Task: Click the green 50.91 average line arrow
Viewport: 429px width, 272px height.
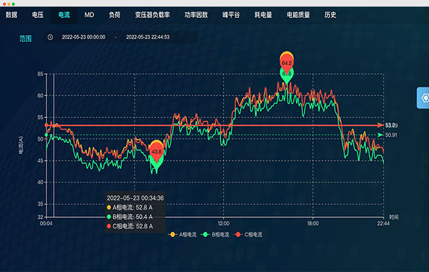Action: (380, 135)
